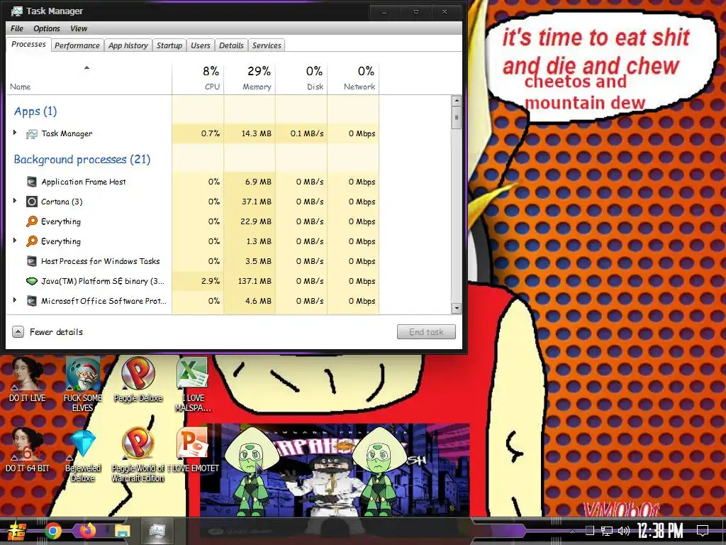The width and height of the screenshot is (726, 545).
Task: Launch Firefox from the taskbar
Action: pos(87,531)
